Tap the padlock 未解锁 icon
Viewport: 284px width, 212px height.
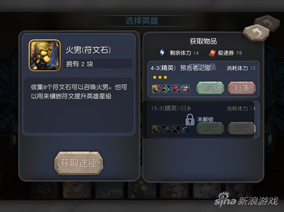(190, 119)
